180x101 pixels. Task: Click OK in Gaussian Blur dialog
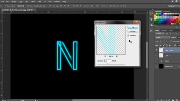click(x=133, y=27)
